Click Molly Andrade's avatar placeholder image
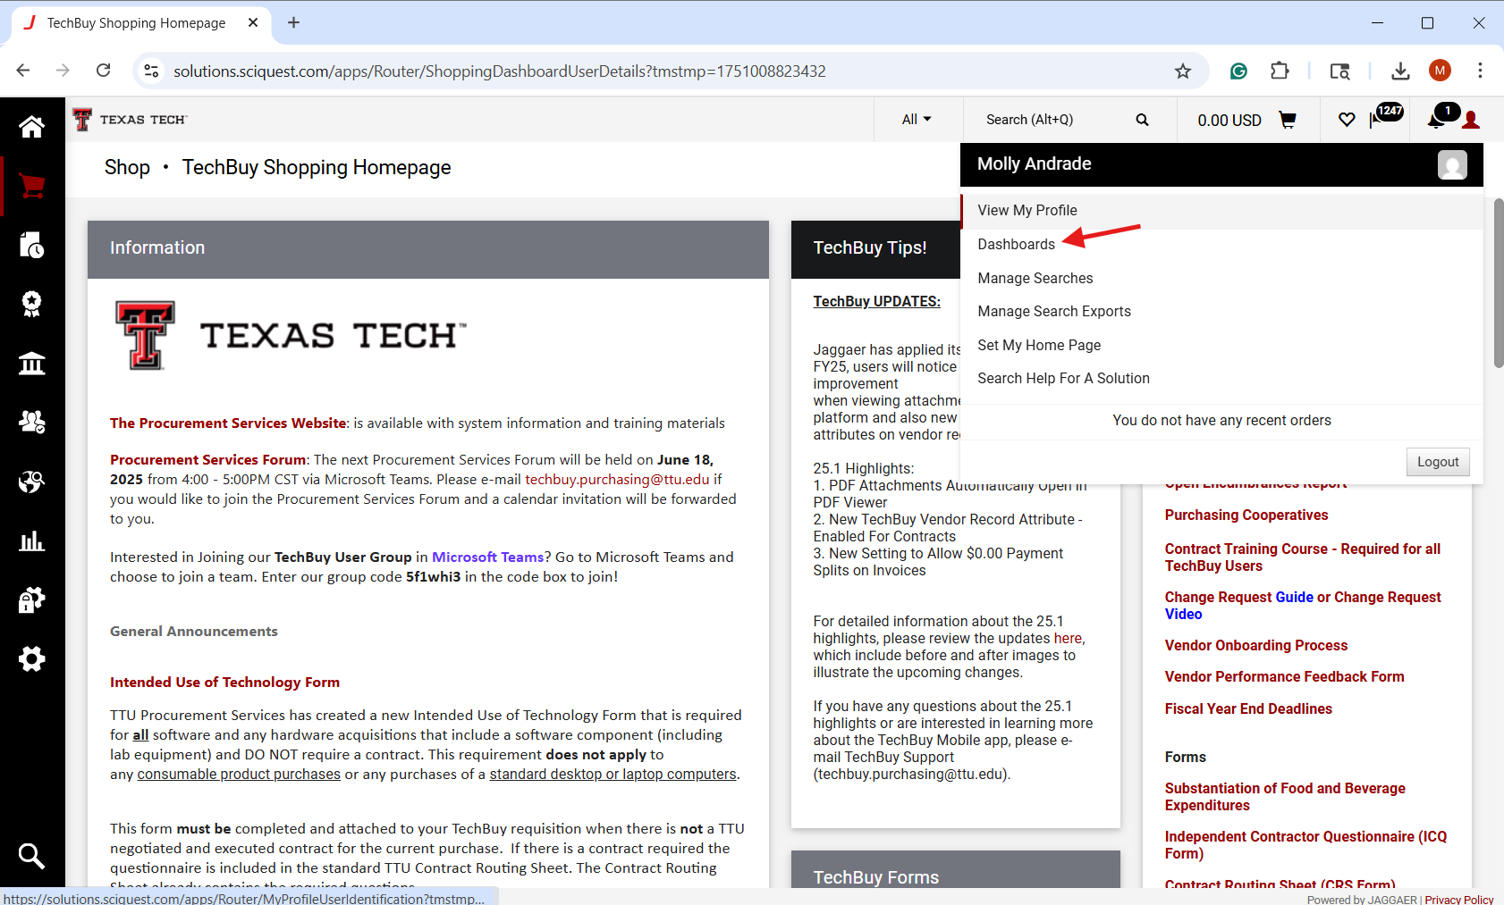 coord(1452,164)
